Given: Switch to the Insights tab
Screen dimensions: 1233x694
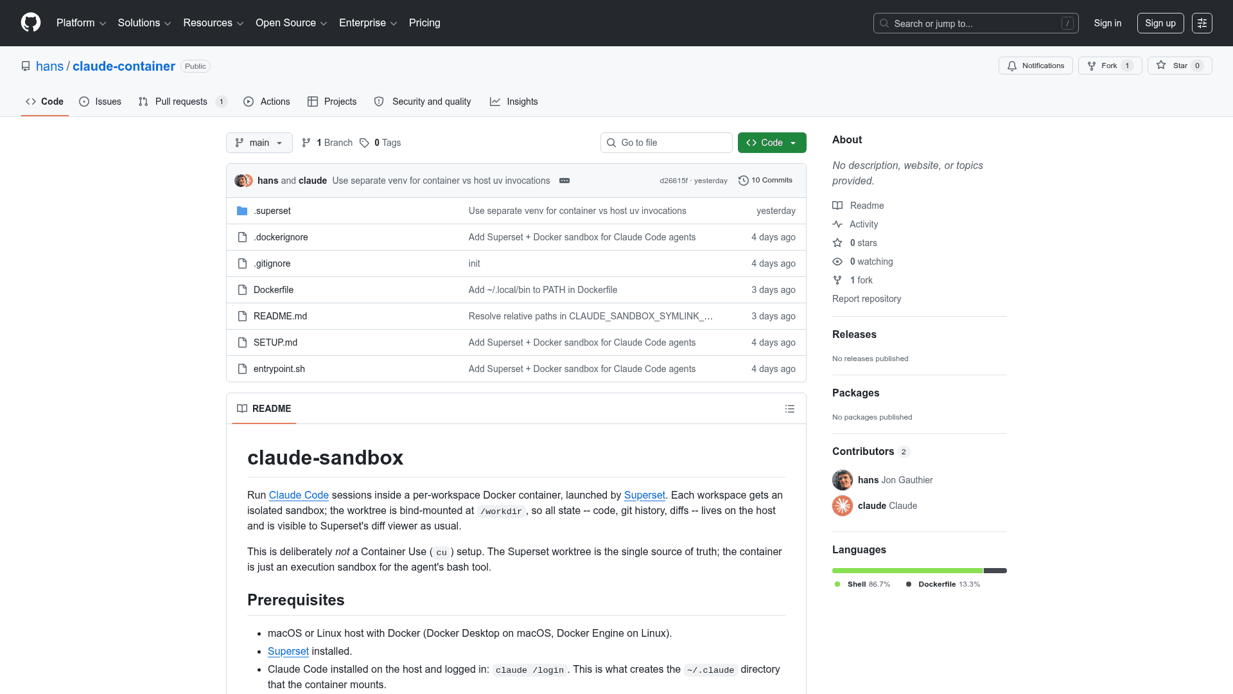Looking at the screenshot, I should pos(514,102).
